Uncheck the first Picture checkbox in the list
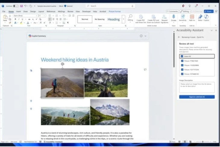This screenshot has width=220, height=147. 182,61
